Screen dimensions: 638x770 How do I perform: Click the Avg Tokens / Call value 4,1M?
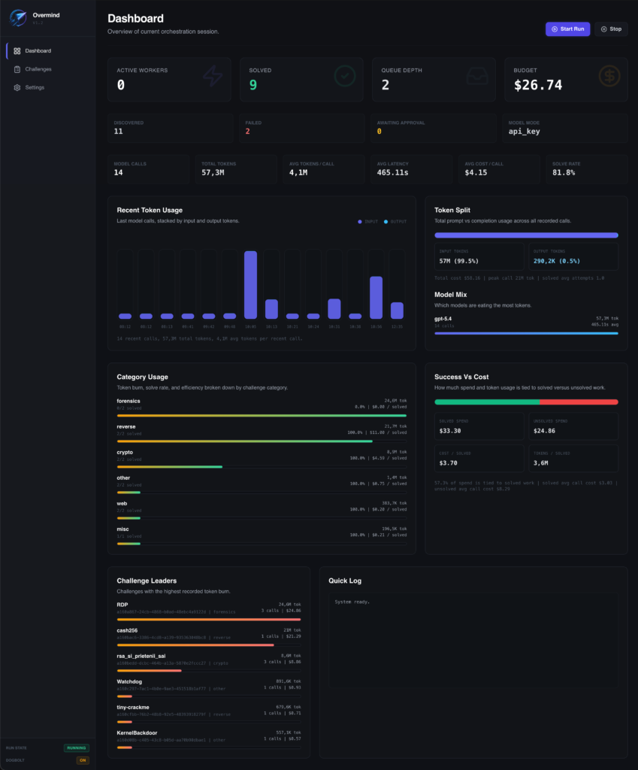[x=298, y=172]
